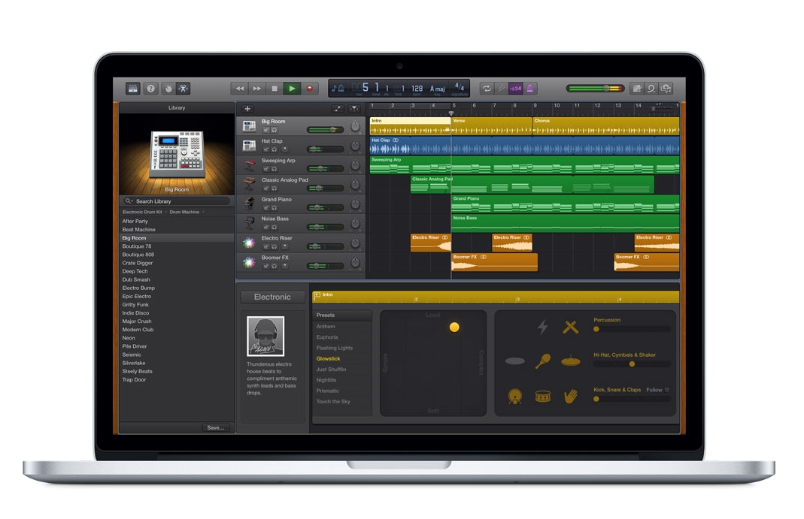This screenshot has width=804, height=519.
Task: Choose the Nightlife preset
Action: pyautogui.click(x=327, y=380)
